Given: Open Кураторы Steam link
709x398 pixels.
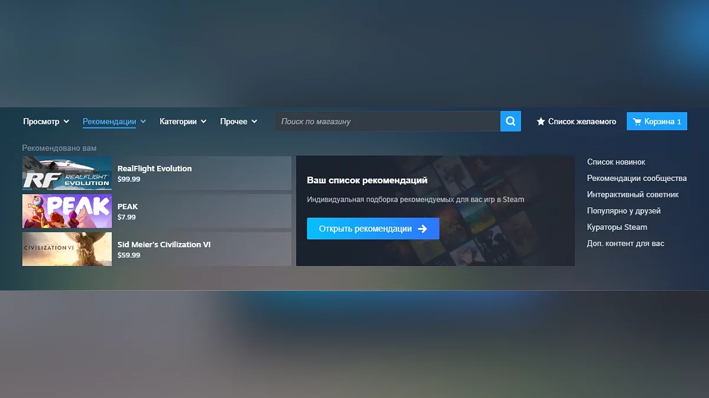Looking at the screenshot, I should (617, 227).
